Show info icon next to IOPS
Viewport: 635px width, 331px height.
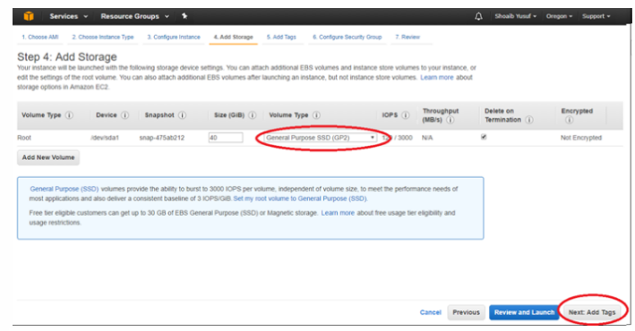pos(406,115)
